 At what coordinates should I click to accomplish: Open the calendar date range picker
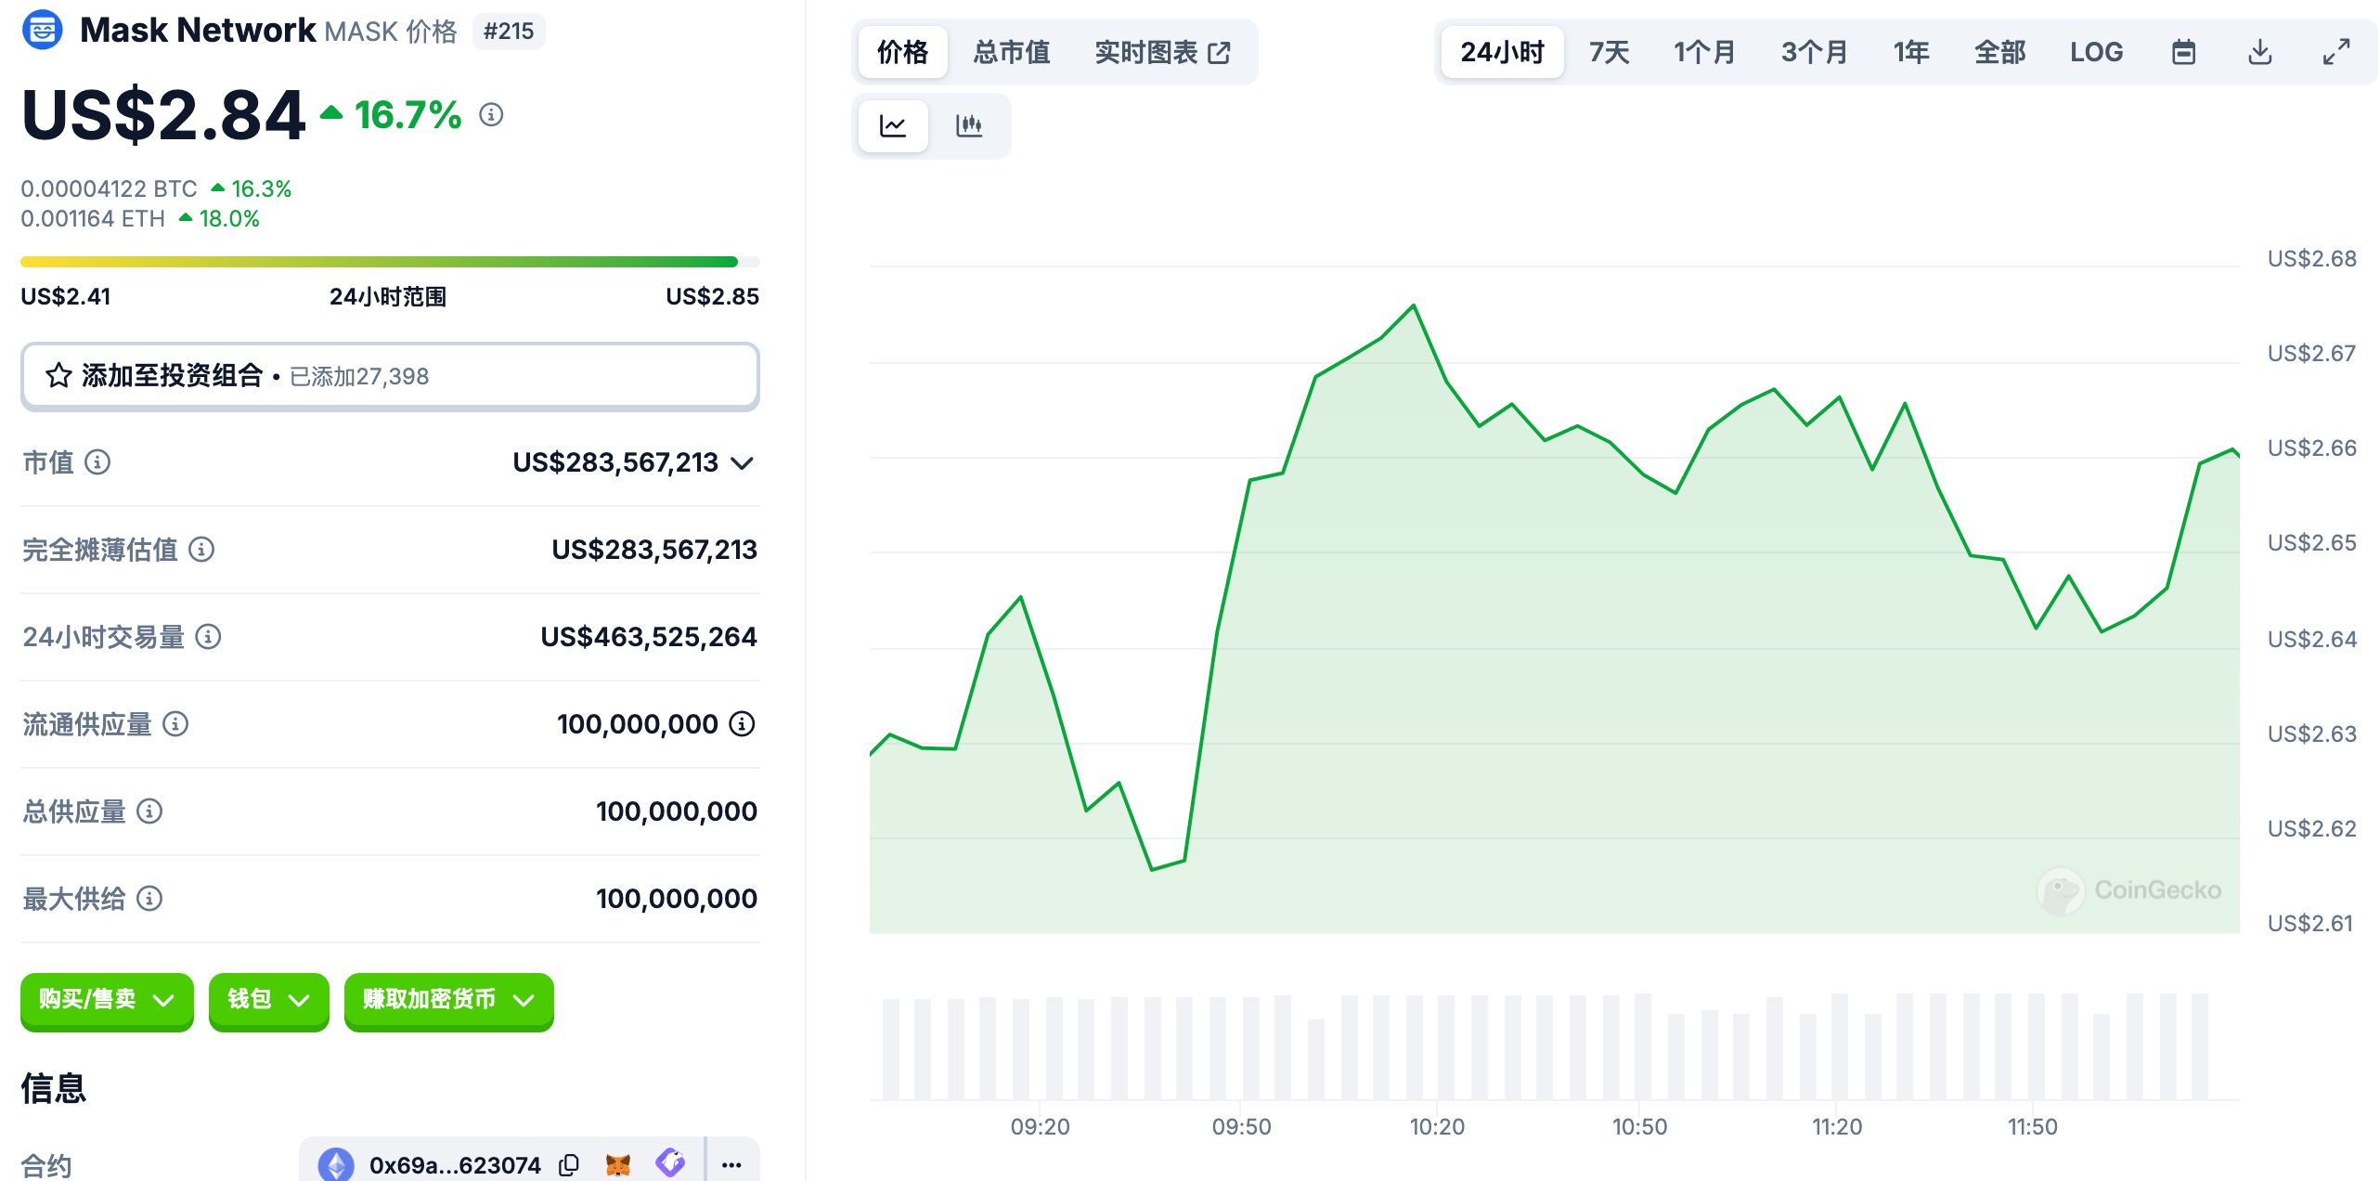point(2183,52)
